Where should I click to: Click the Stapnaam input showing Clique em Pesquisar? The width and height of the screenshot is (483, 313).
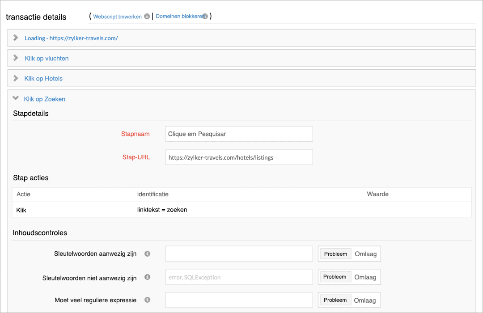(239, 134)
